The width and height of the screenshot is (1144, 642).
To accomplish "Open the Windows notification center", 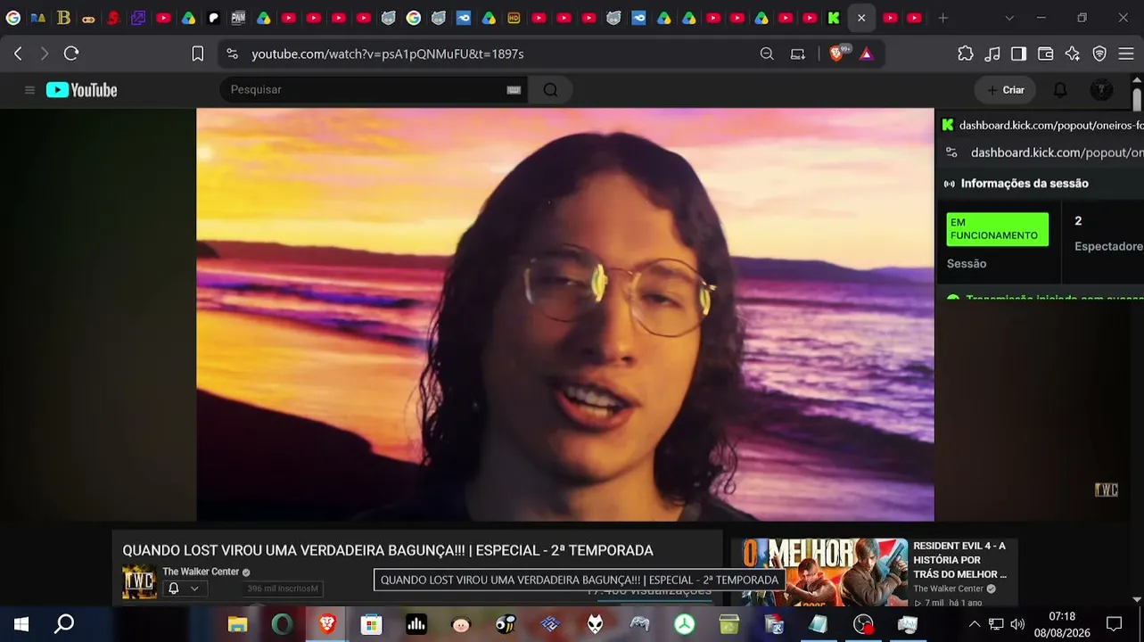I will (x=1114, y=624).
